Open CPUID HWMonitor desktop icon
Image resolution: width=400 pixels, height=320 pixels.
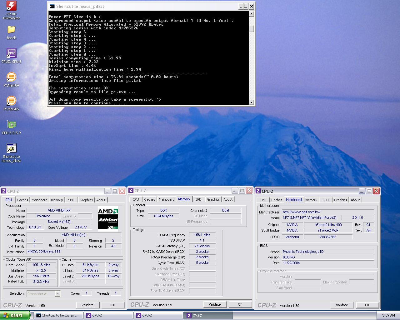[x=11, y=10]
